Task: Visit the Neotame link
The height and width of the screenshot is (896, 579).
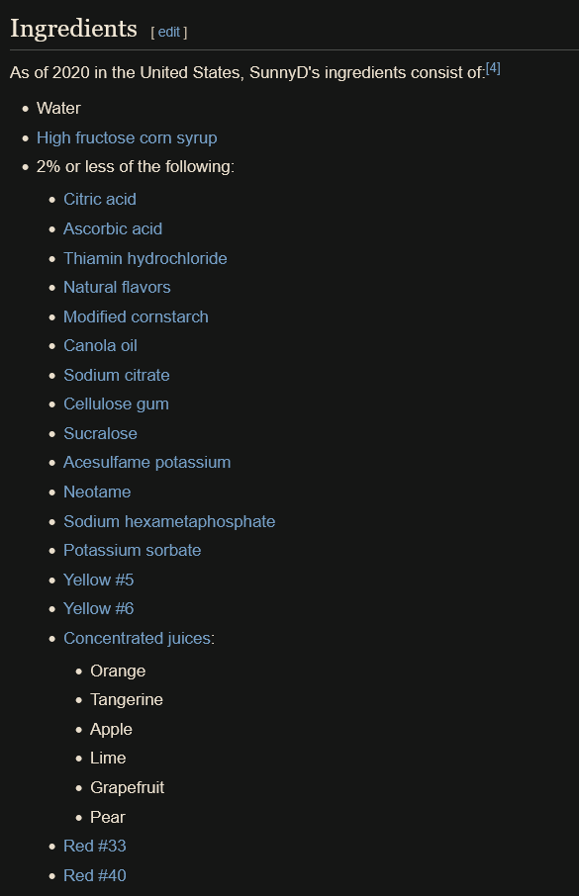Action: [97, 492]
